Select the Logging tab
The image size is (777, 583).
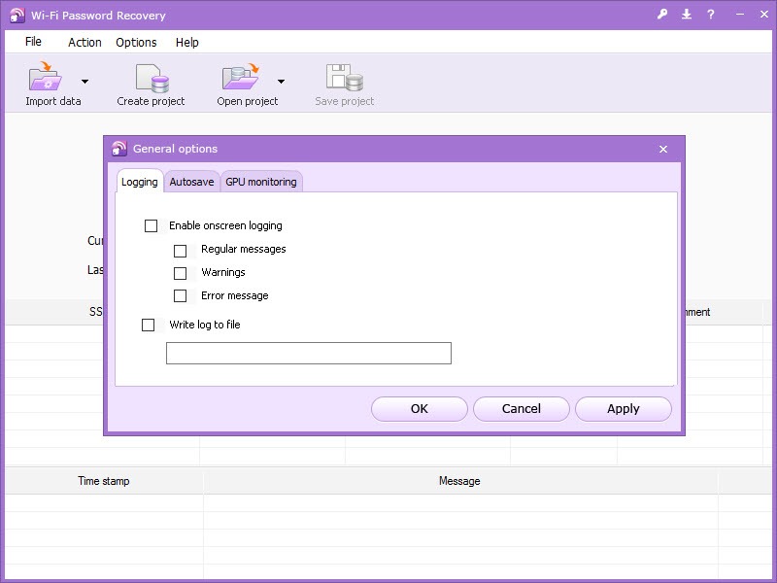coord(140,182)
